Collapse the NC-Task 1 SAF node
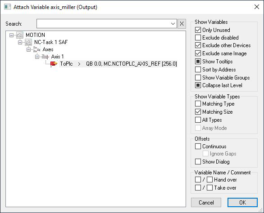The width and height of the screenshot is (264, 213). pos(20,42)
